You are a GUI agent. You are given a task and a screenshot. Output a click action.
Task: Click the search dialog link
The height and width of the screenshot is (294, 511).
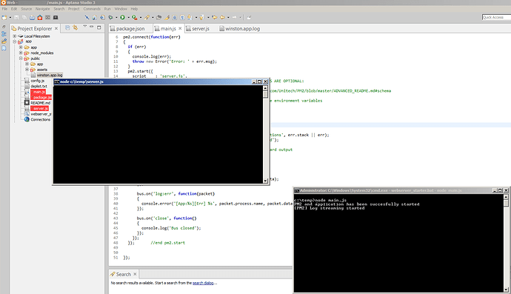203,283
